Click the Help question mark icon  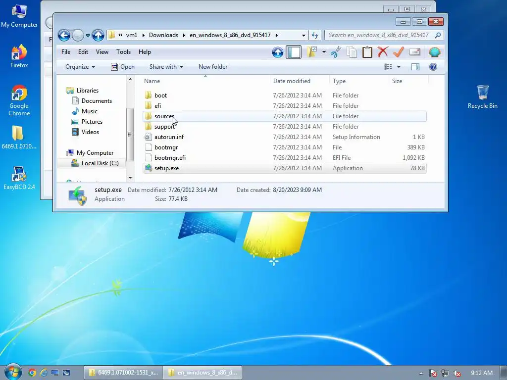point(433,67)
